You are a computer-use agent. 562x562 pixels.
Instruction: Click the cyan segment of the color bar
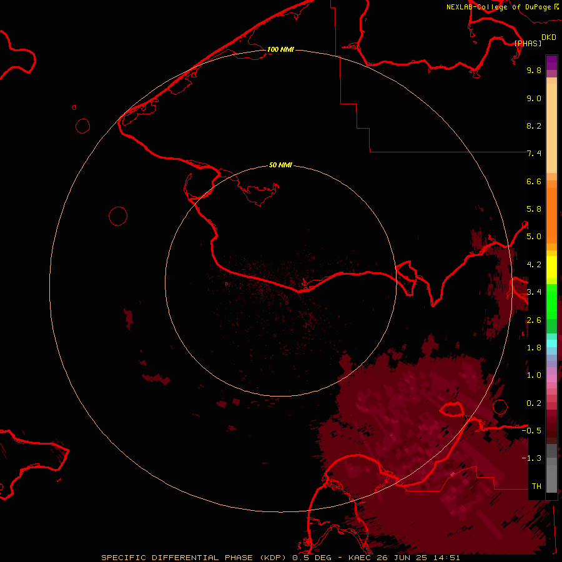pos(551,343)
